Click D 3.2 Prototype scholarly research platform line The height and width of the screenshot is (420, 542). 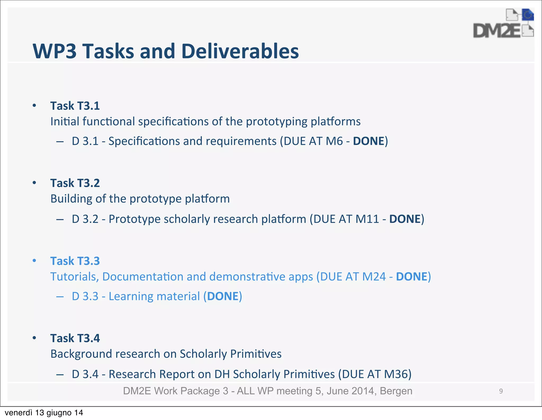pyautogui.click(x=248, y=219)
